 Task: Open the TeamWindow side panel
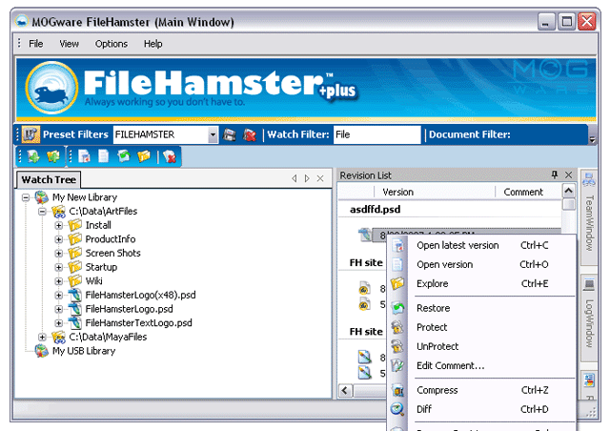589,216
